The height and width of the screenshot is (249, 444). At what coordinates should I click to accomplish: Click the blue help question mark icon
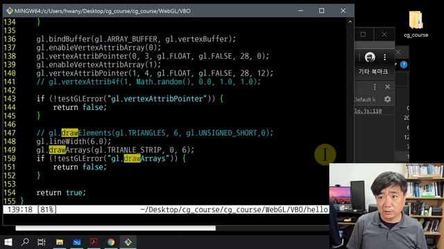click(404, 64)
